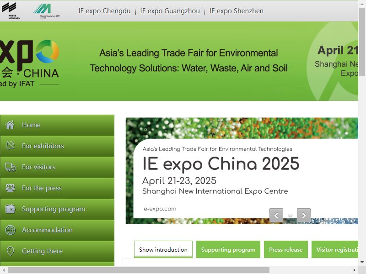Viewport: 366px width, 274px height.
Task: Go to previous banner slide
Action: pyautogui.click(x=276, y=215)
